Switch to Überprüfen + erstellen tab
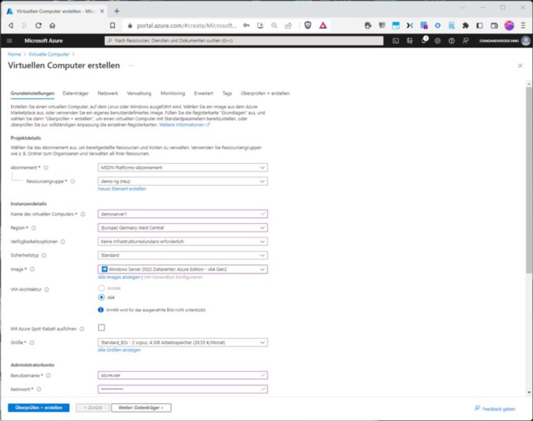The height and width of the screenshot is (421, 533). (265, 93)
